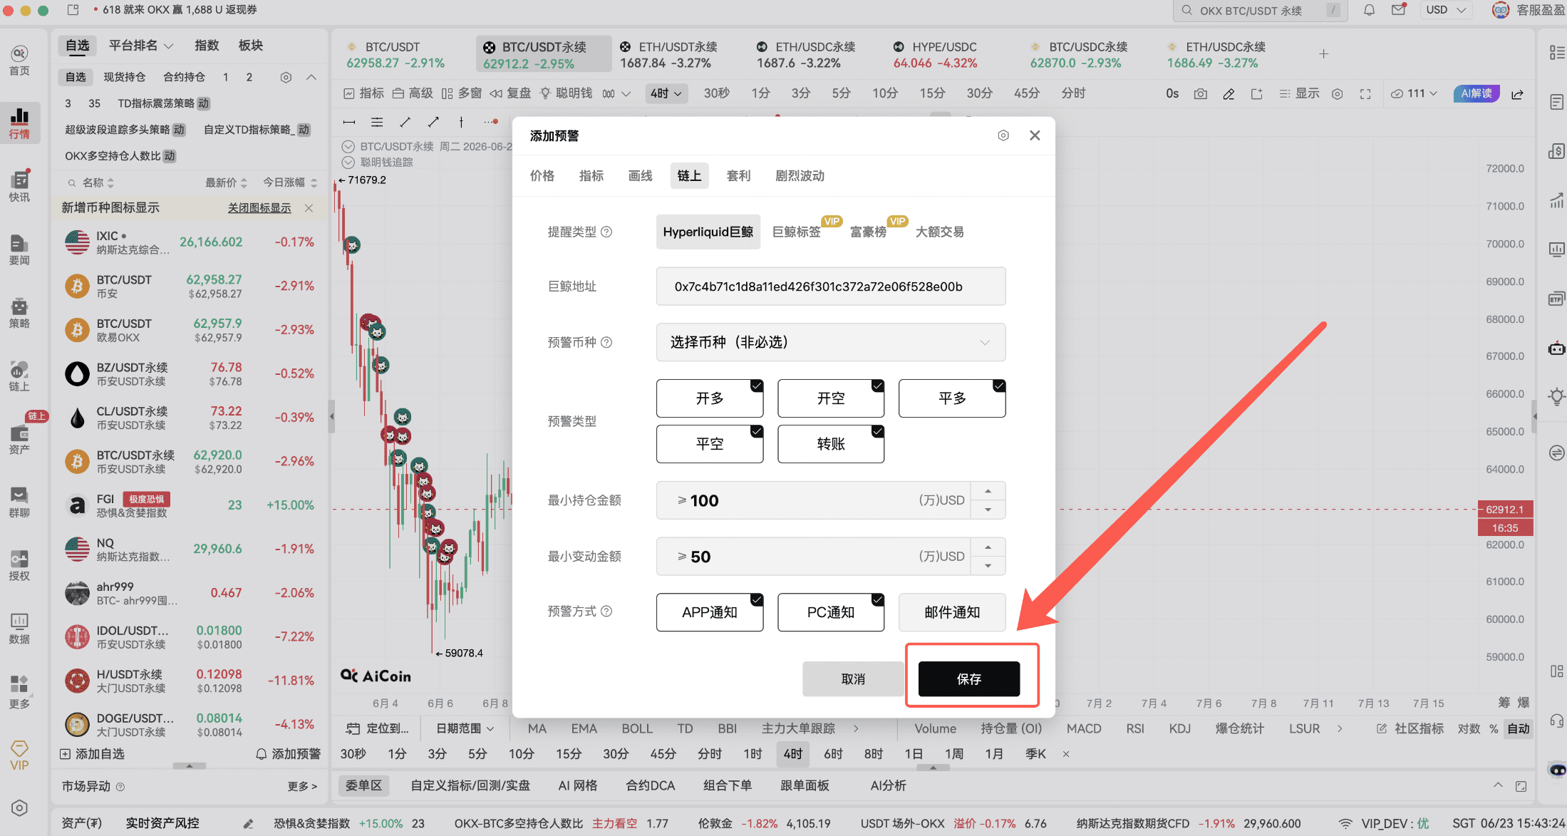Click 添加预警 at watchlist bottom
Image resolution: width=1567 pixels, height=836 pixels.
288,754
